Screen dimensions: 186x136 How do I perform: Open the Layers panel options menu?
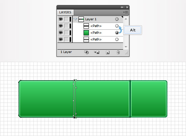click(x=125, y=12)
